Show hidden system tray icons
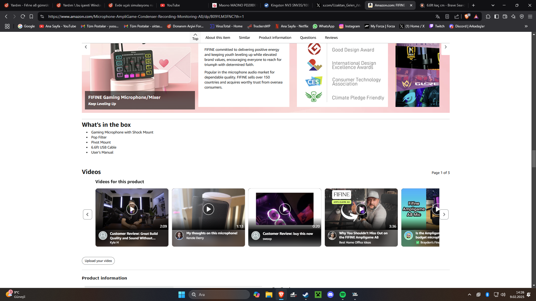 (x=470, y=295)
